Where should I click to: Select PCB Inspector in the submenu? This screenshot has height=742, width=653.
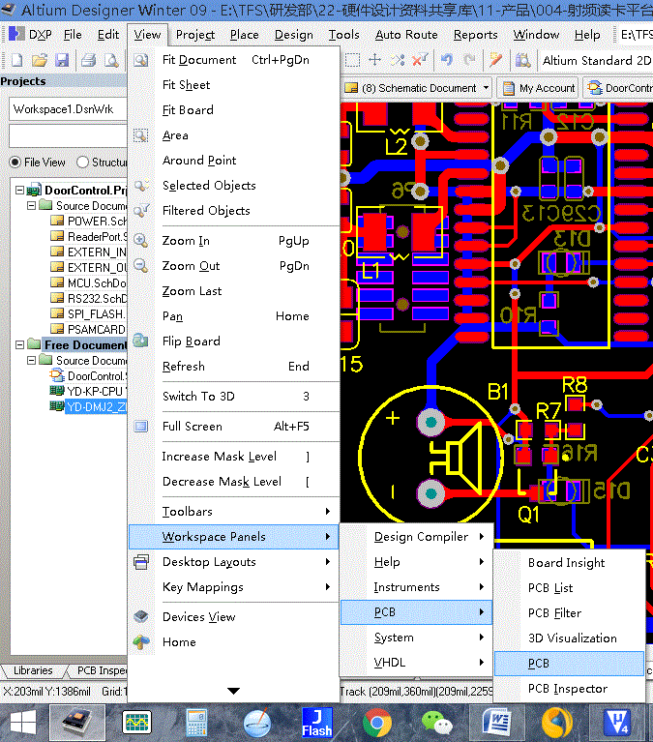[569, 689]
